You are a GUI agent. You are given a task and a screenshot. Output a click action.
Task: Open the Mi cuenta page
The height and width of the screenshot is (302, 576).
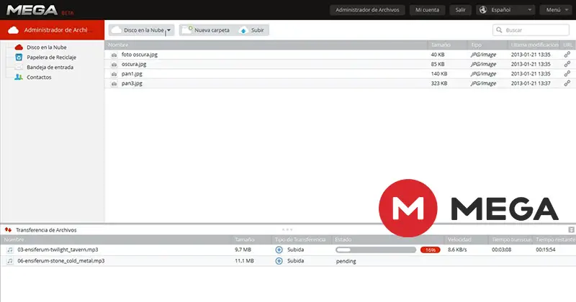click(427, 10)
